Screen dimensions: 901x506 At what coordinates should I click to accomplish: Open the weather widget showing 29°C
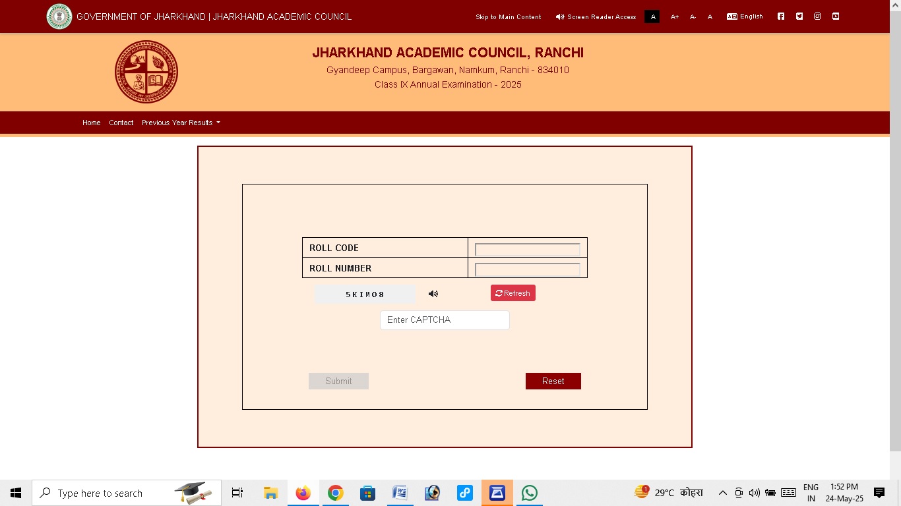pos(669,493)
